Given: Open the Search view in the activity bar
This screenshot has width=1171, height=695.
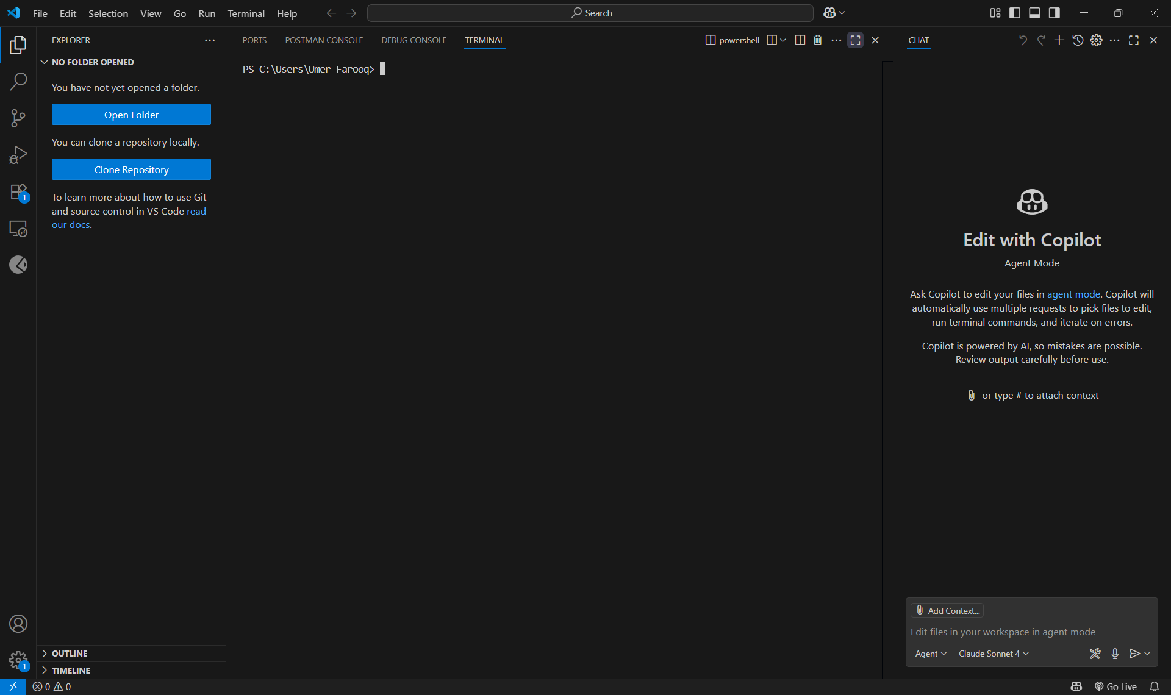Looking at the screenshot, I should (x=18, y=81).
